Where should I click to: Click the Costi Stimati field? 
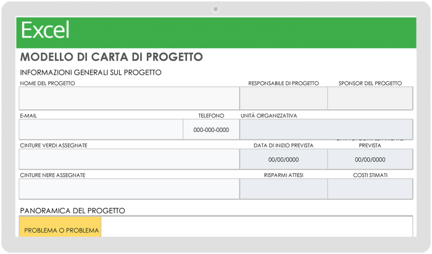[x=370, y=189]
